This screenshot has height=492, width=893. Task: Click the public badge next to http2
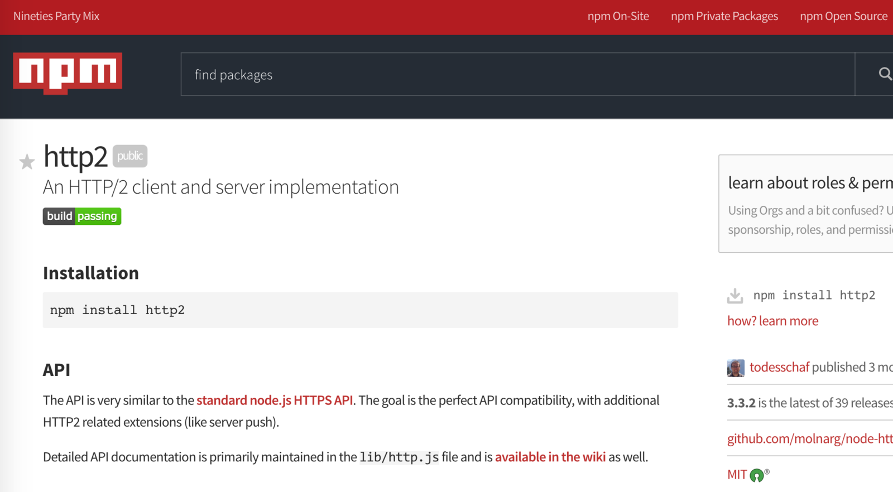click(130, 156)
